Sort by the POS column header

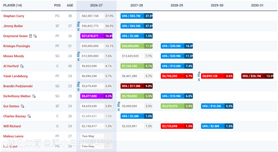click(x=57, y=5)
